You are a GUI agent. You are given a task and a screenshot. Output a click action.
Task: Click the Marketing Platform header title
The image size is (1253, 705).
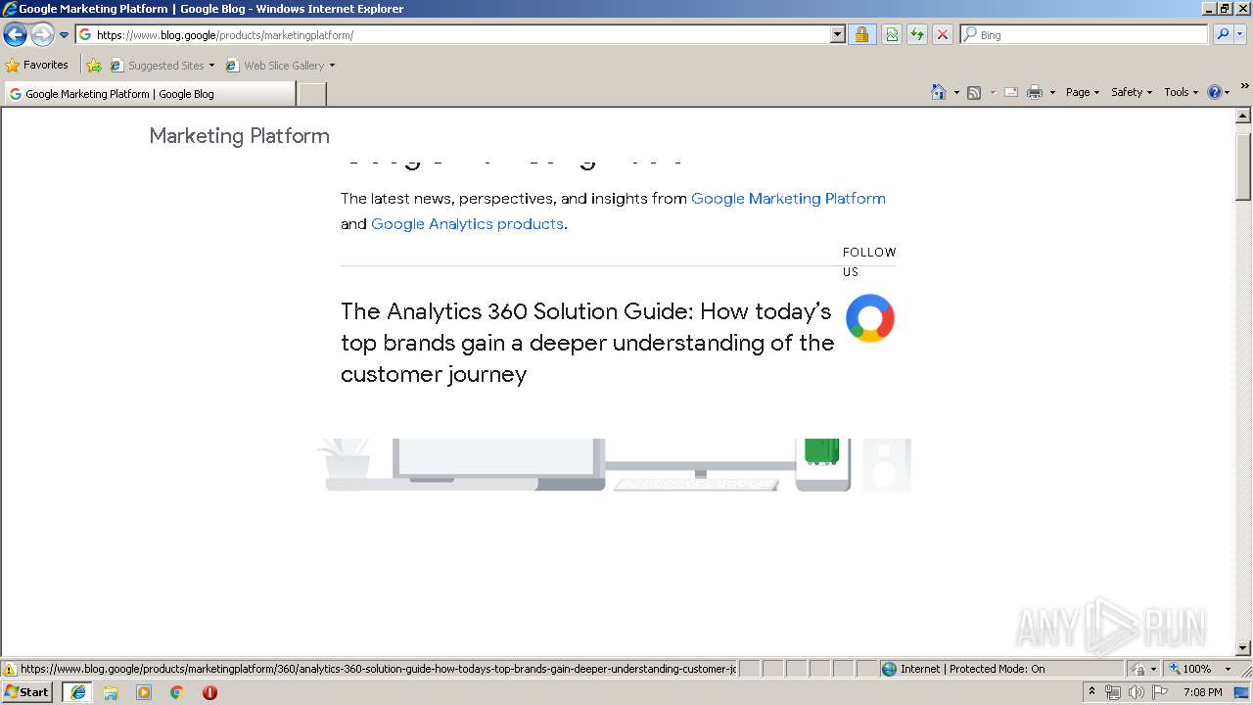point(239,136)
